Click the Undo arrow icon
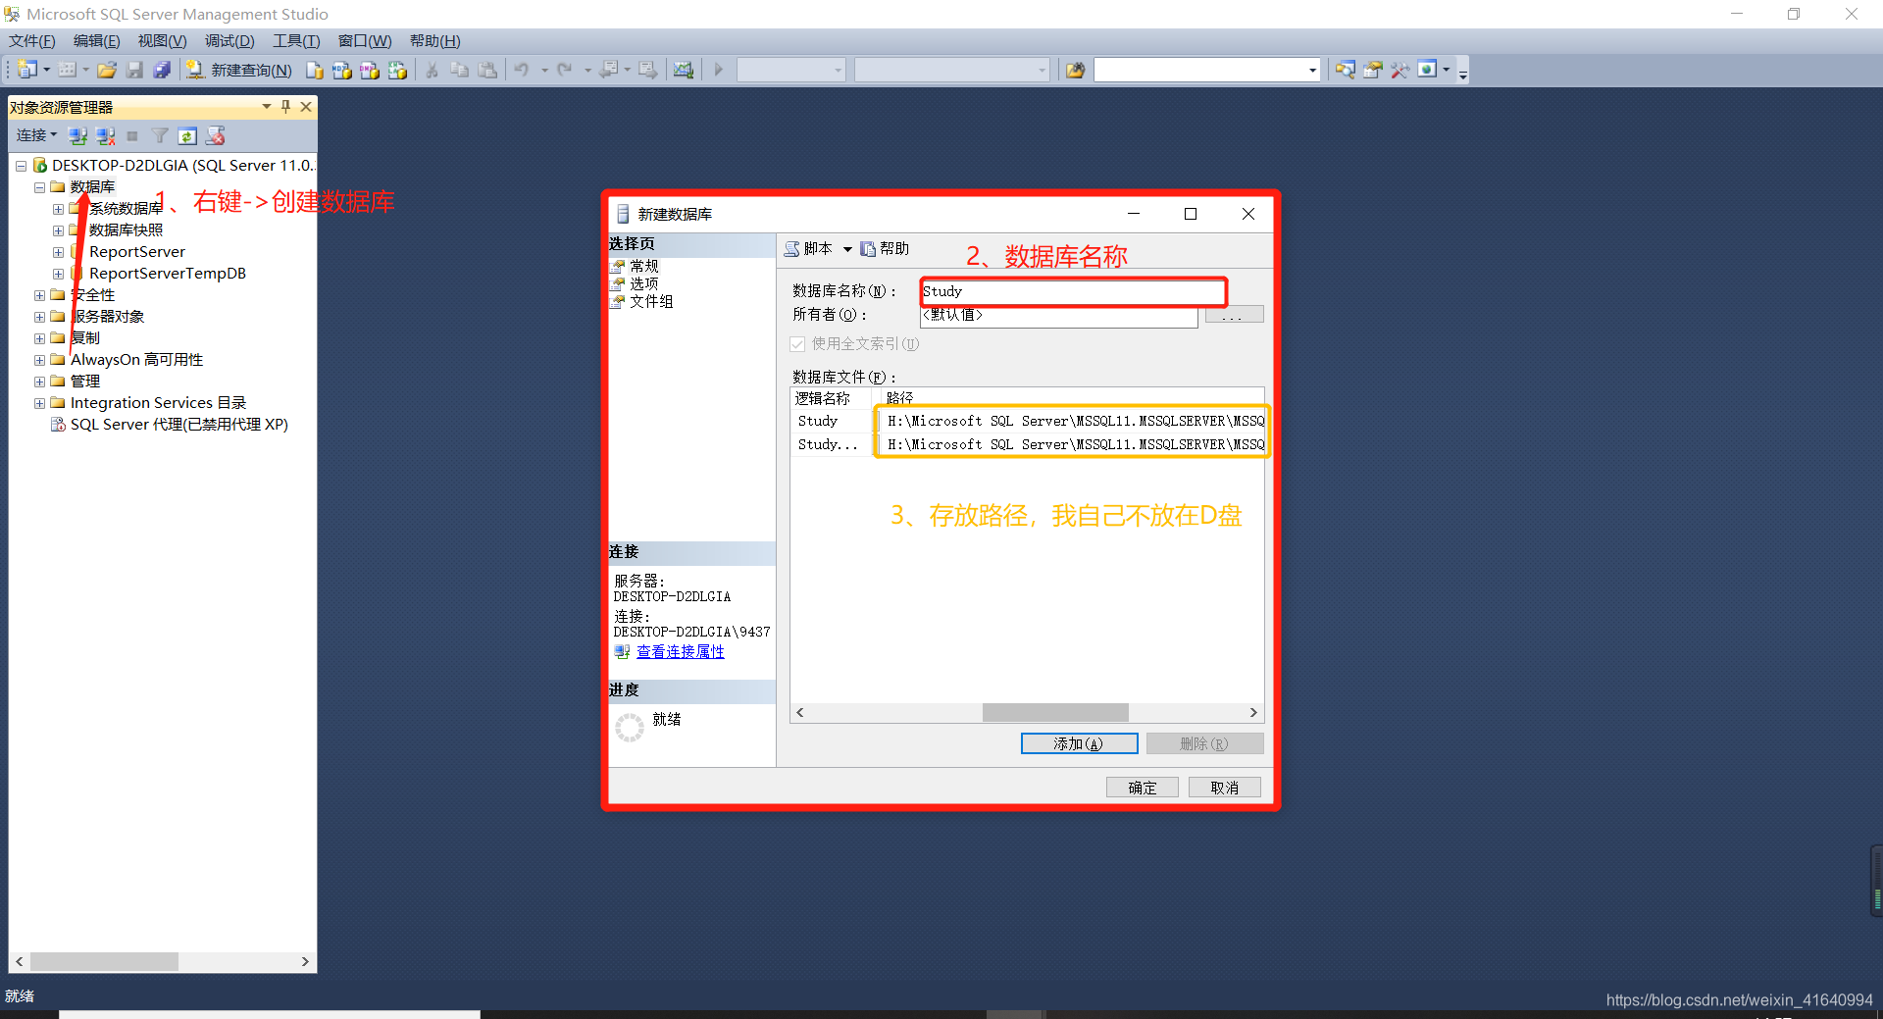1883x1019 pixels. point(522,70)
